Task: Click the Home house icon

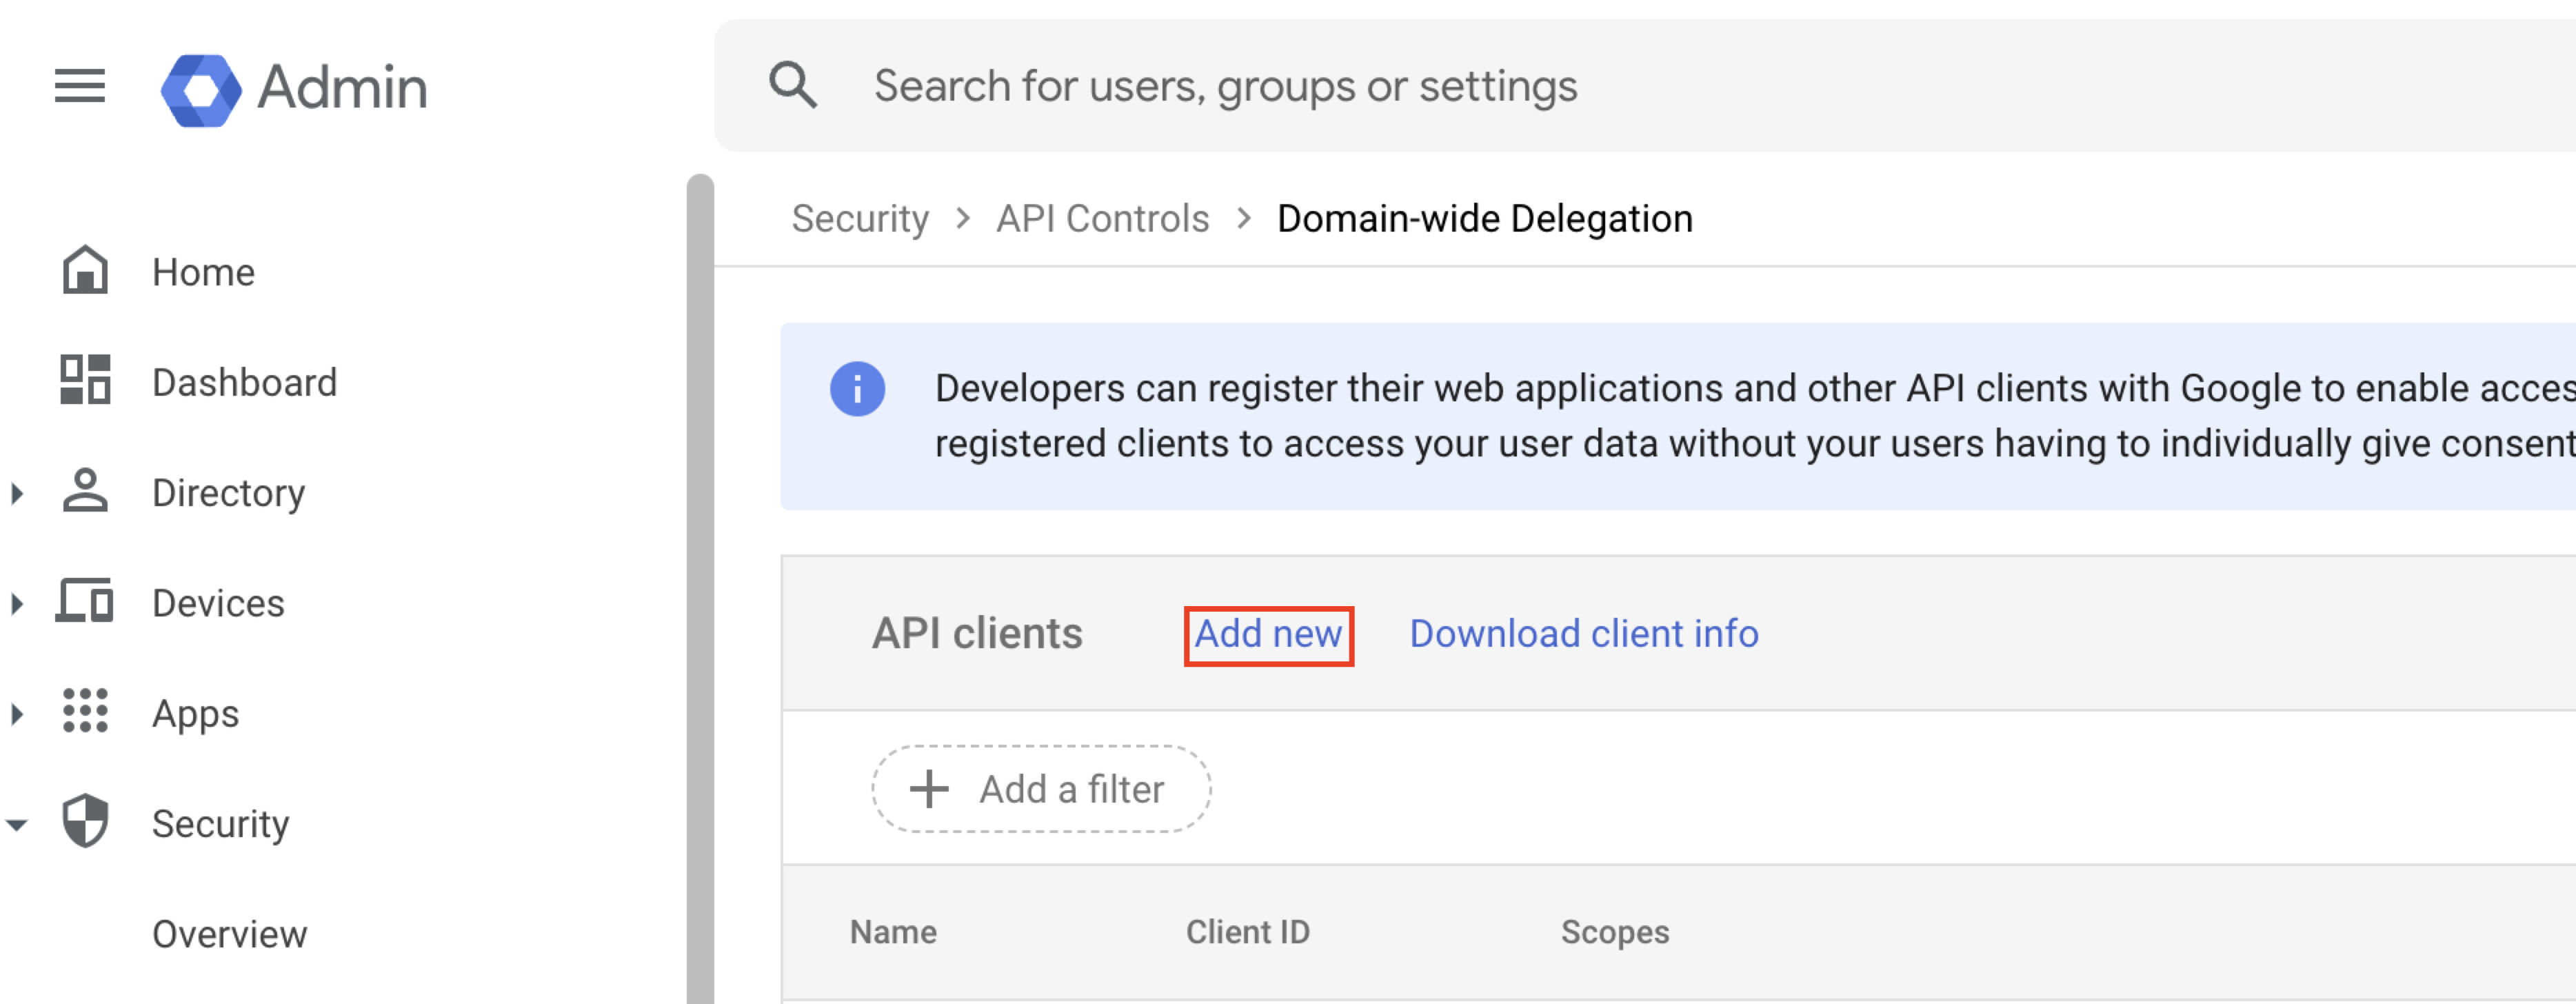Action: pyautogui.click(x=85, y=271)
